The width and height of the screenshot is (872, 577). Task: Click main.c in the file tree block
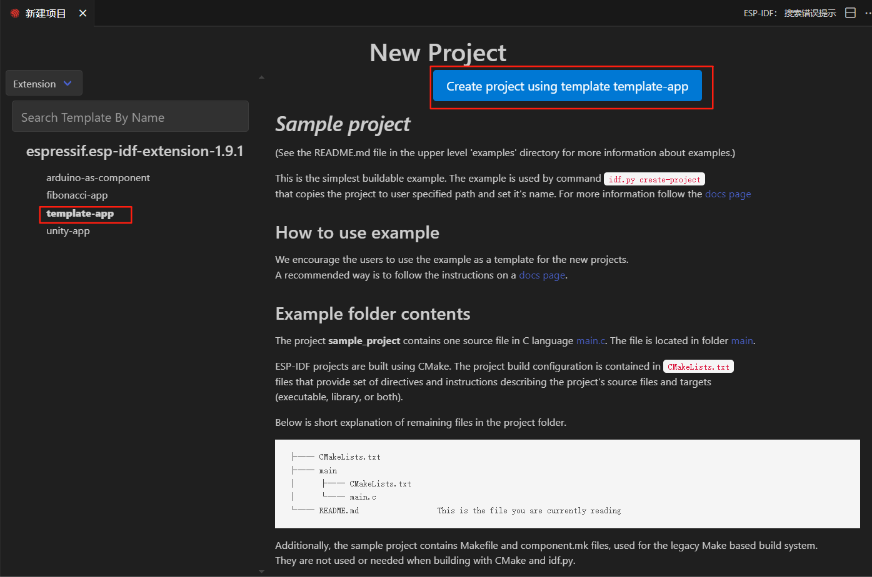point(363,497)
